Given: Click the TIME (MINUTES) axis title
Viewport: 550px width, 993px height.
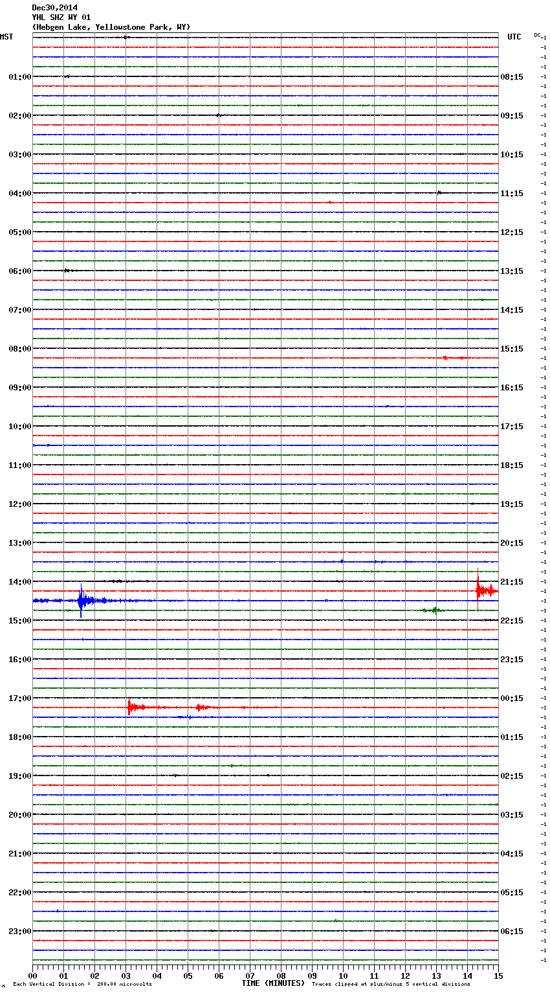Looking at the screenshot, I should pos(273,983).
